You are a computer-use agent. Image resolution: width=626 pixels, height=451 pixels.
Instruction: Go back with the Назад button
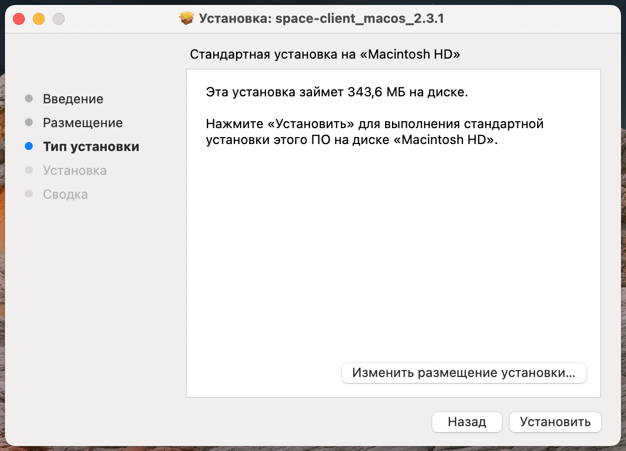(467, 422)
